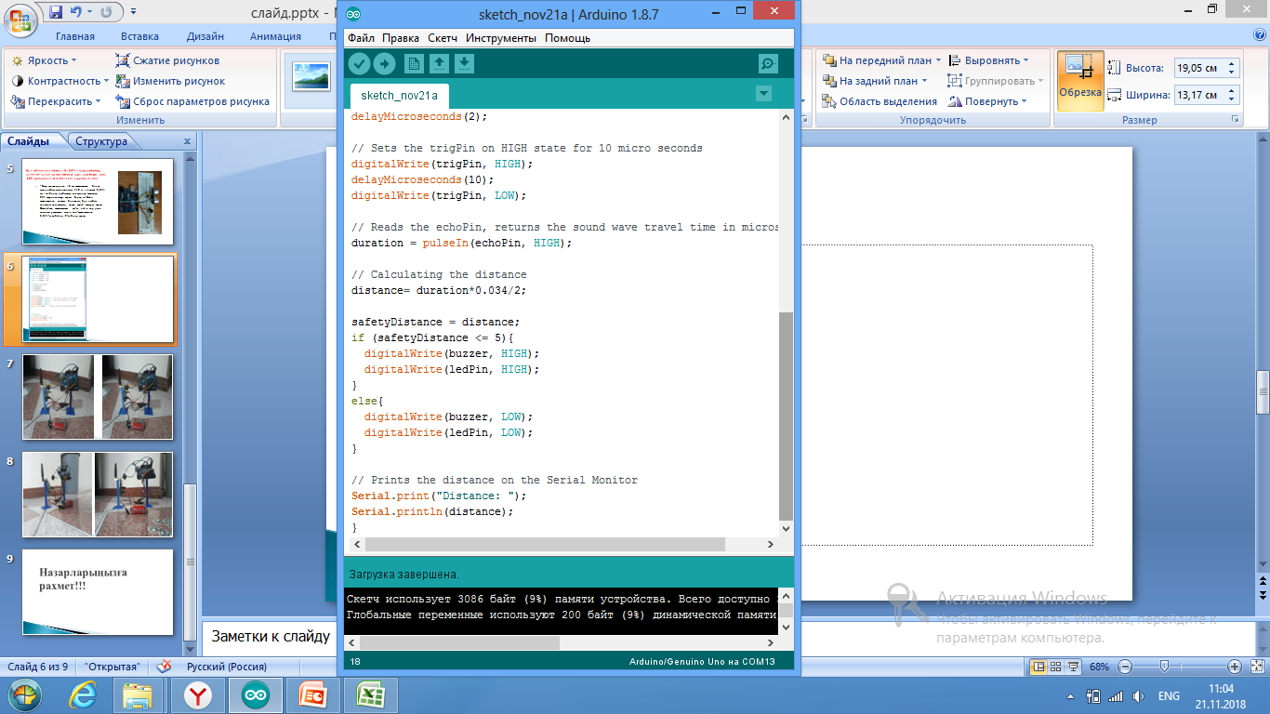Select slide 9 thumbnail Назарларыңызға рахмет
The width and height of the screenshot is (1270, 714).
[x=98, y=592]
